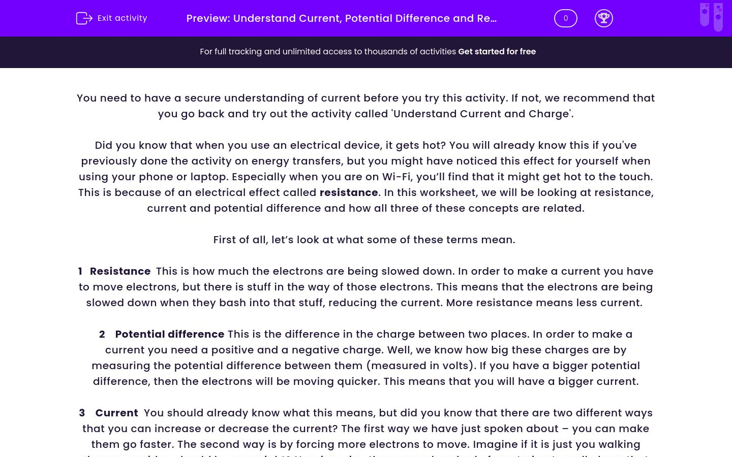Click the Exit activity button
The width and height of the screenshot is (732, 457).
tap(111, 18)
